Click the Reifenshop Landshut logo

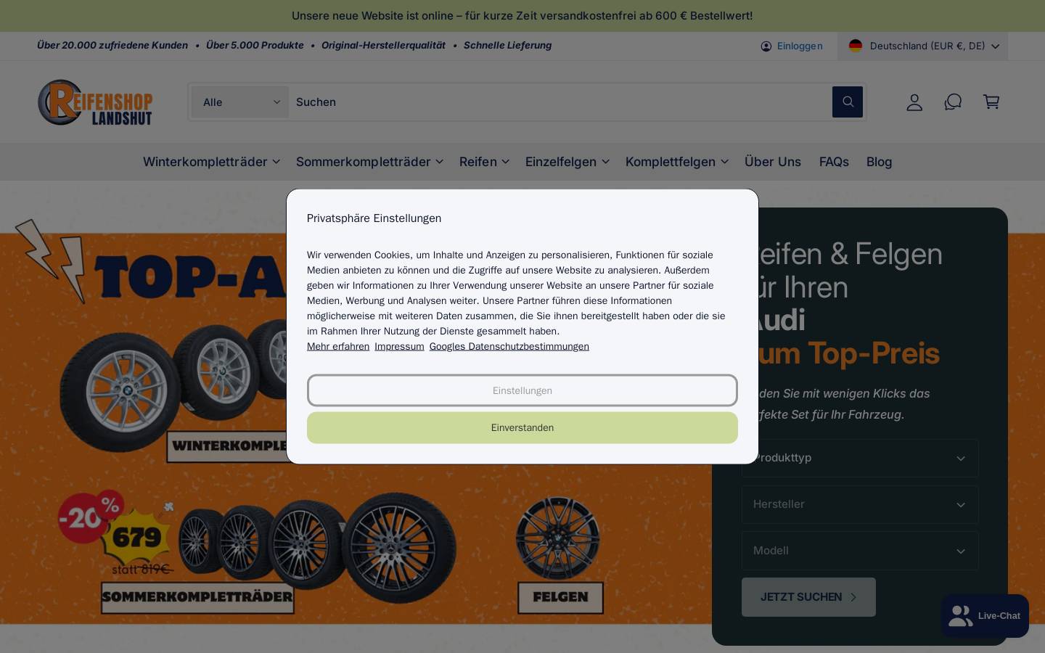[x=95, y=102]
